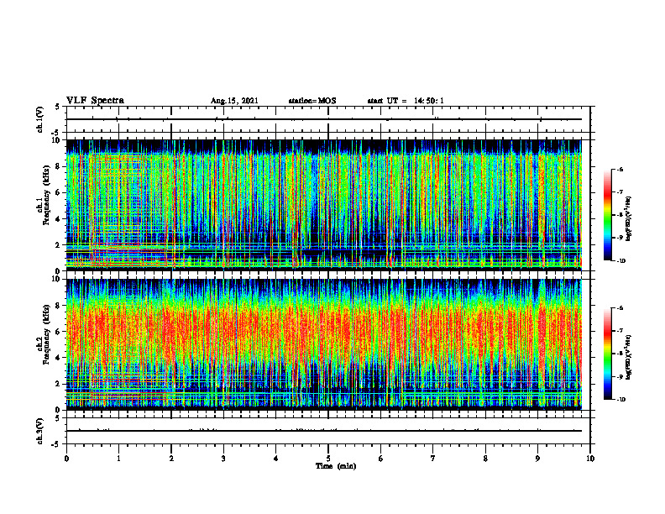Click time-axis tick label "7"
Viewport: 665px width, 514px height.
(x=433, y=459)
